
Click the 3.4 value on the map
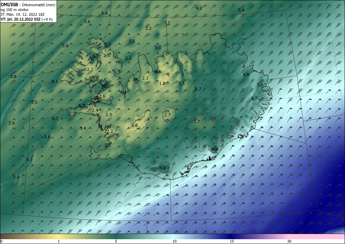click(x=83, y=128)
